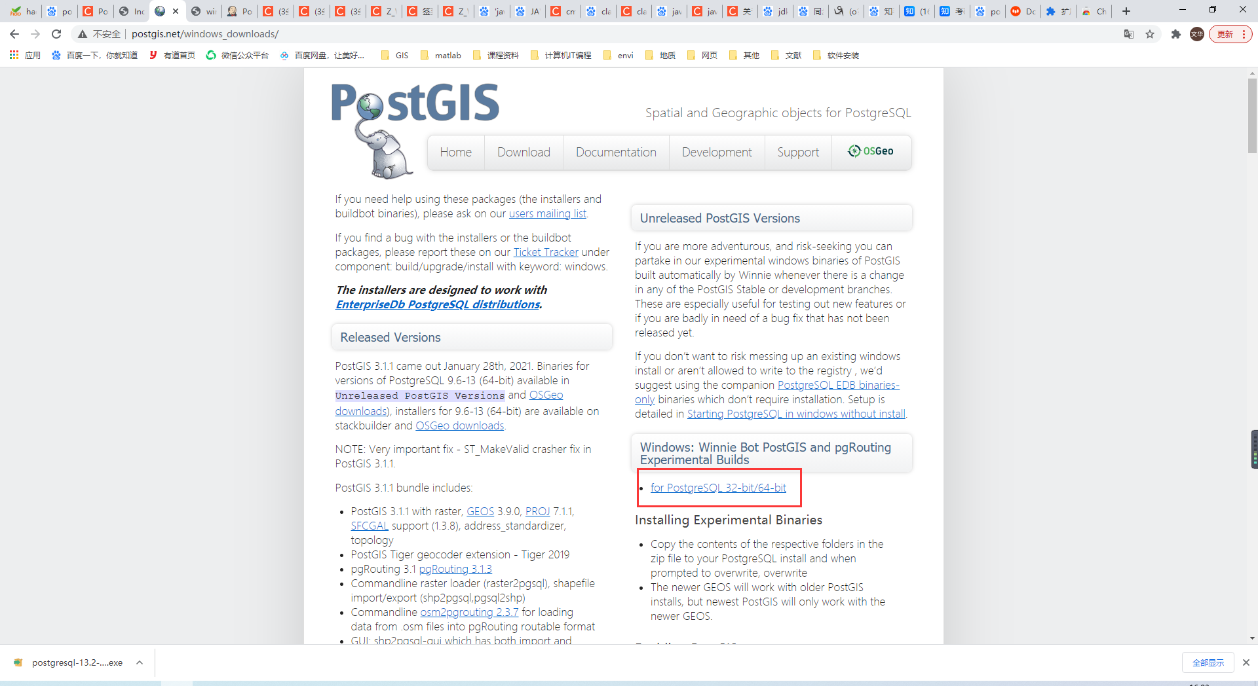Expand the 计算机IT编程 bookmarks folder
This screenshot has width=1258, height=686.
[560, 56]
